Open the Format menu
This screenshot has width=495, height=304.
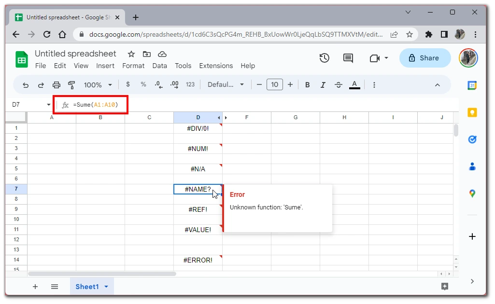point(133,66)
